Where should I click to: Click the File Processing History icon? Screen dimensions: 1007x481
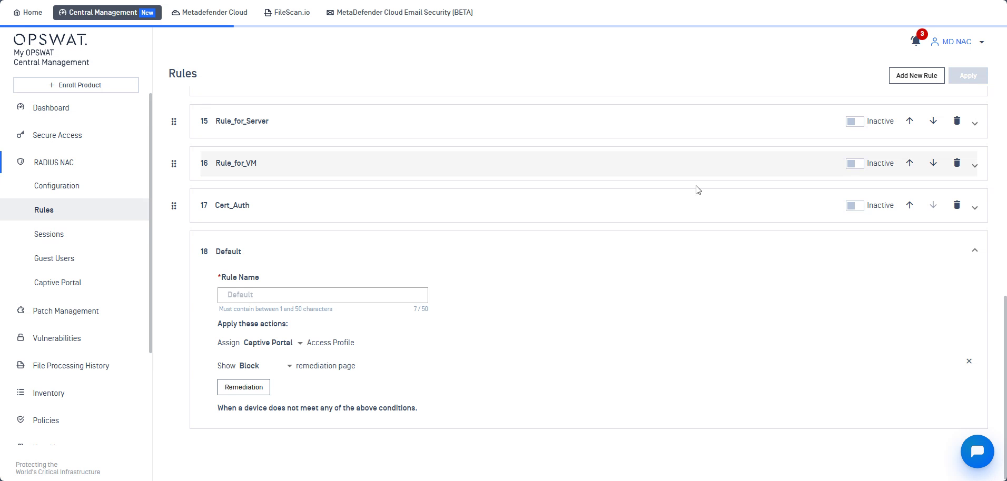click(x=21, y=365)
